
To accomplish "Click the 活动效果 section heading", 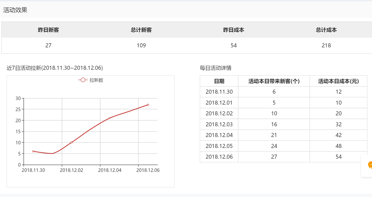I will click(x=15, y=10).
